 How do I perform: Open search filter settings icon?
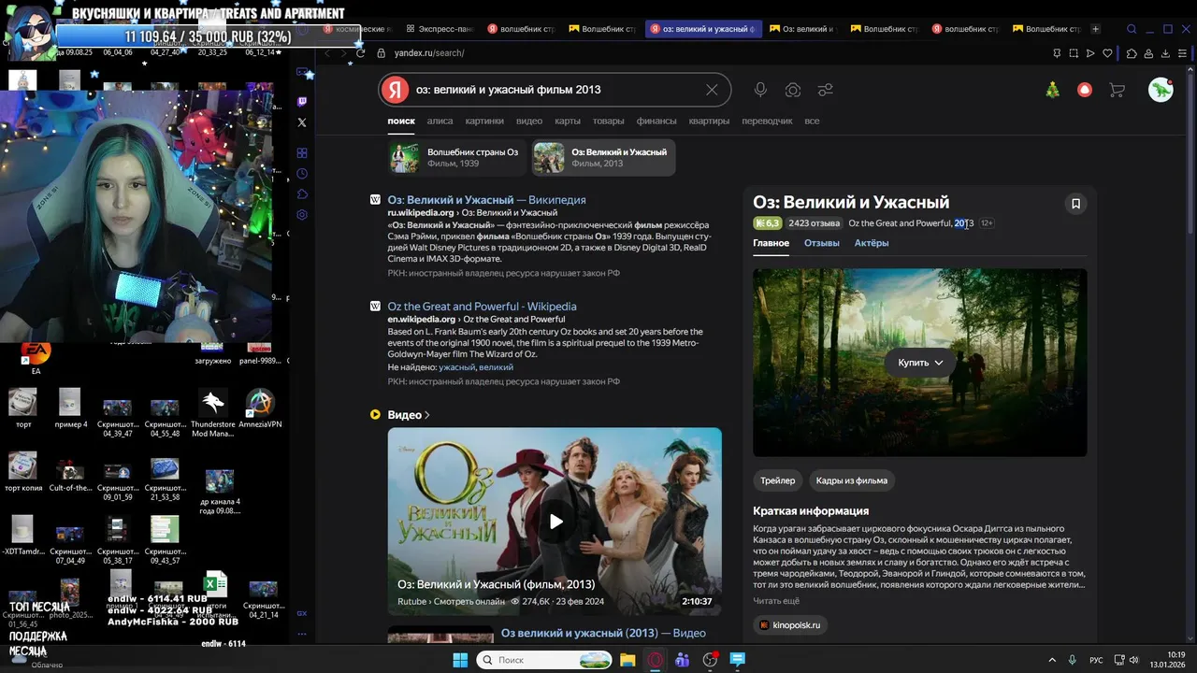[826, 90]
